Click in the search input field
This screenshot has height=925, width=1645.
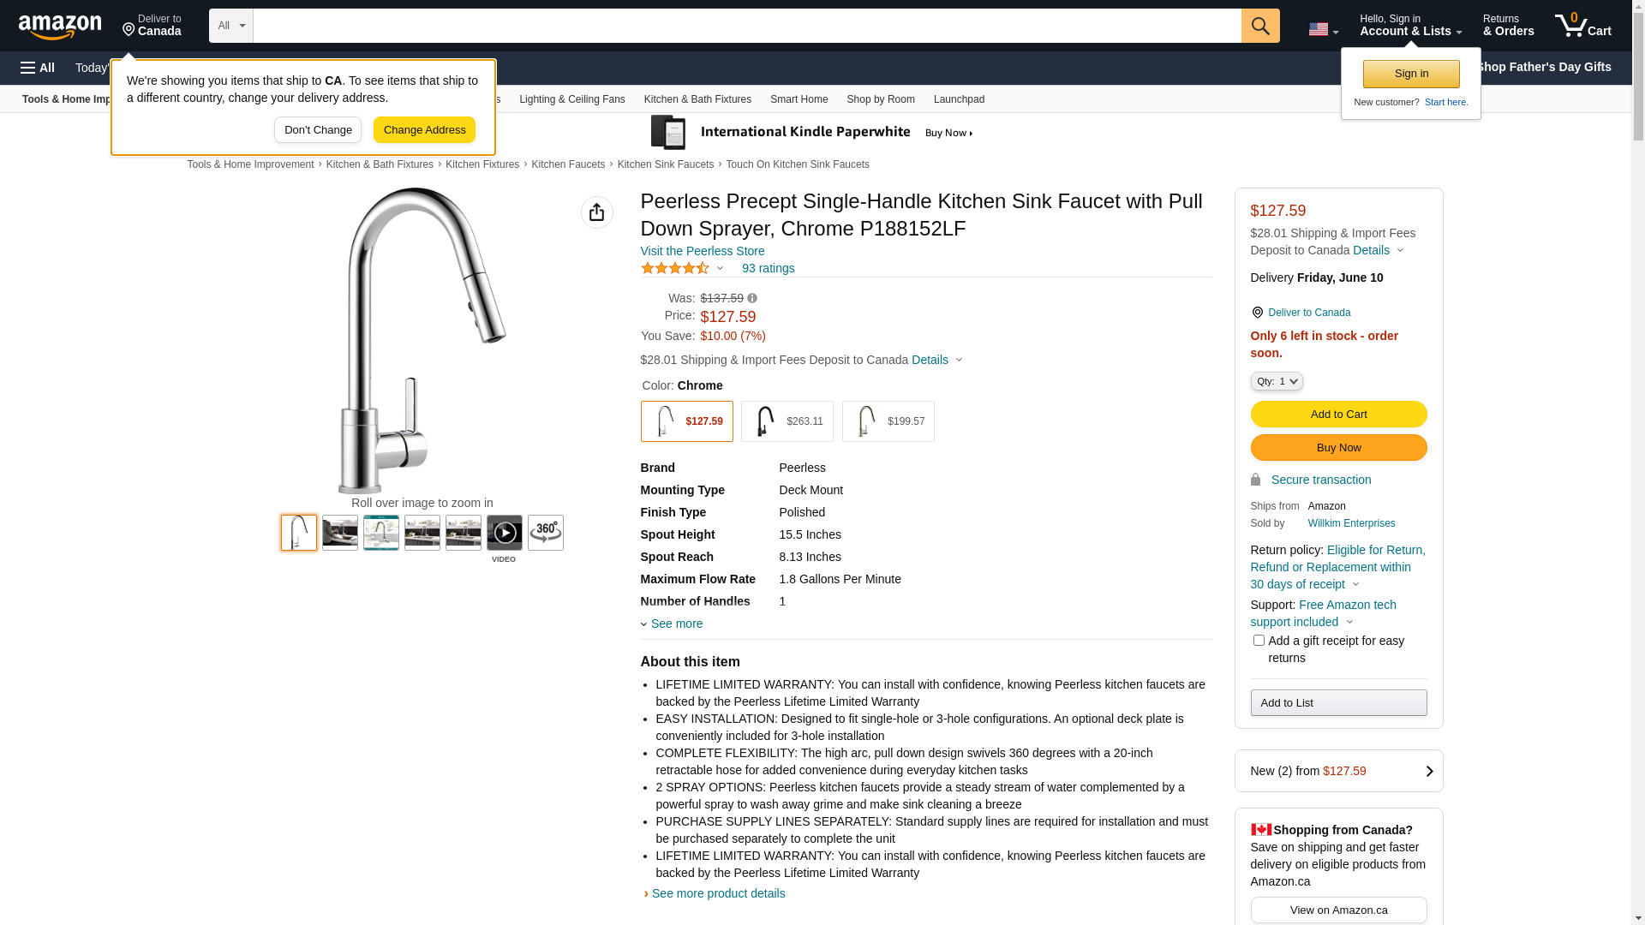tap(745, 26)
